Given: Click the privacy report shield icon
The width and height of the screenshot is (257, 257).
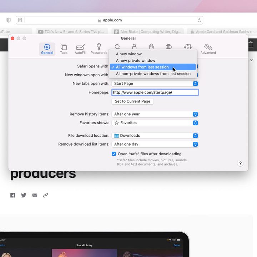Looking at the screenshot, I should 9,20.
